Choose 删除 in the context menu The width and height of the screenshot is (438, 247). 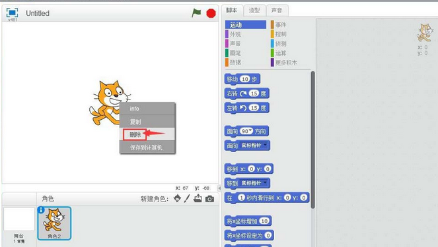point(147,134)
